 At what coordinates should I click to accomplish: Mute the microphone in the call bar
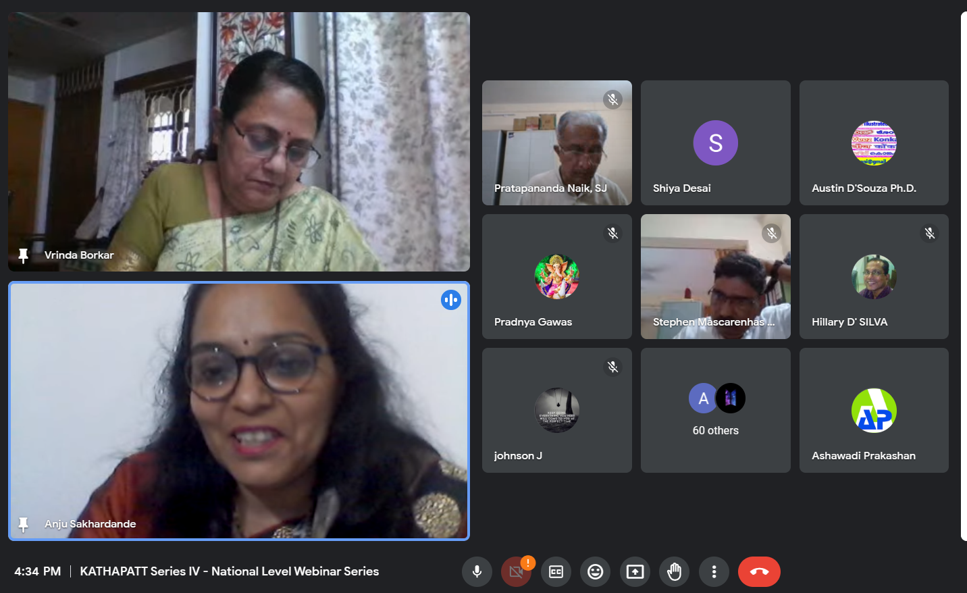477,572
